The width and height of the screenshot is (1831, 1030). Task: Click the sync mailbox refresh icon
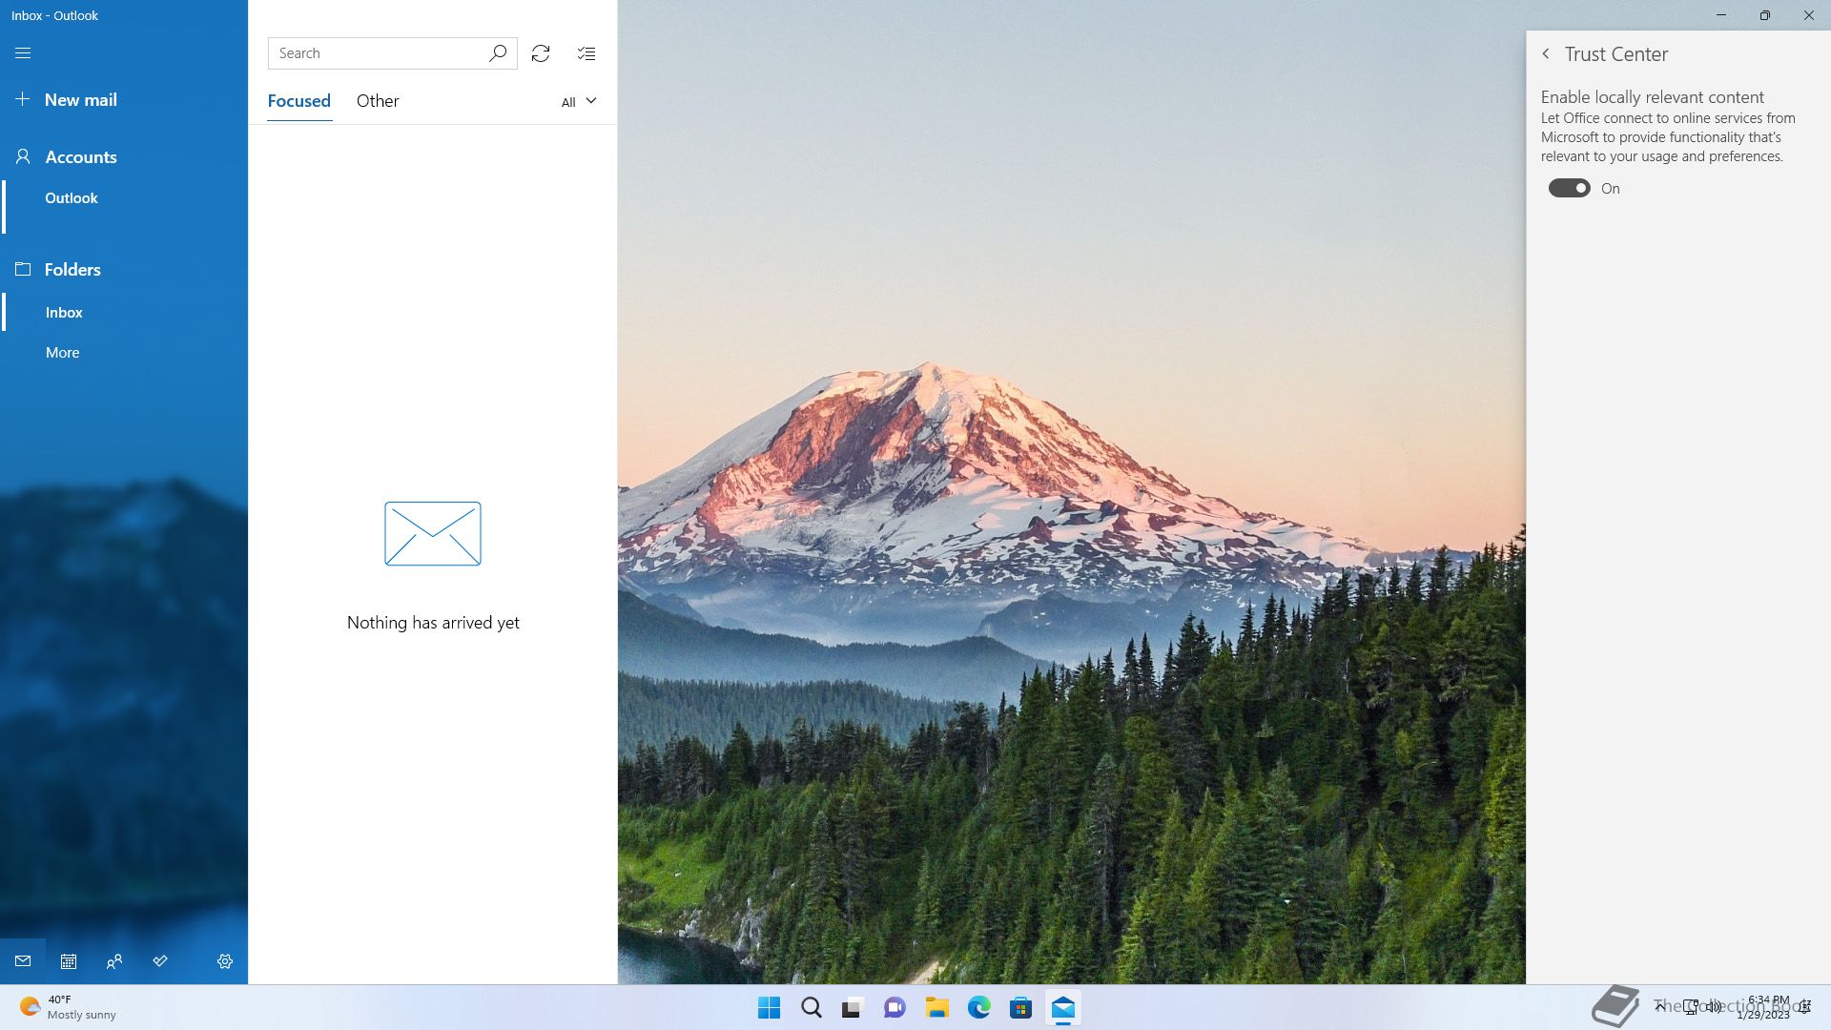(541, 53)
